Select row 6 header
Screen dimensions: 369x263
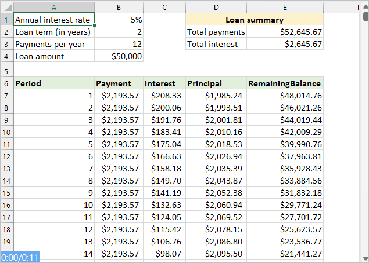pyautogui.click(x=6, y=83)
